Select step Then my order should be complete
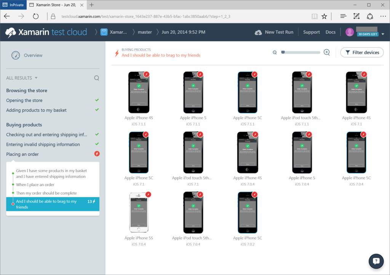 (46, 193)
